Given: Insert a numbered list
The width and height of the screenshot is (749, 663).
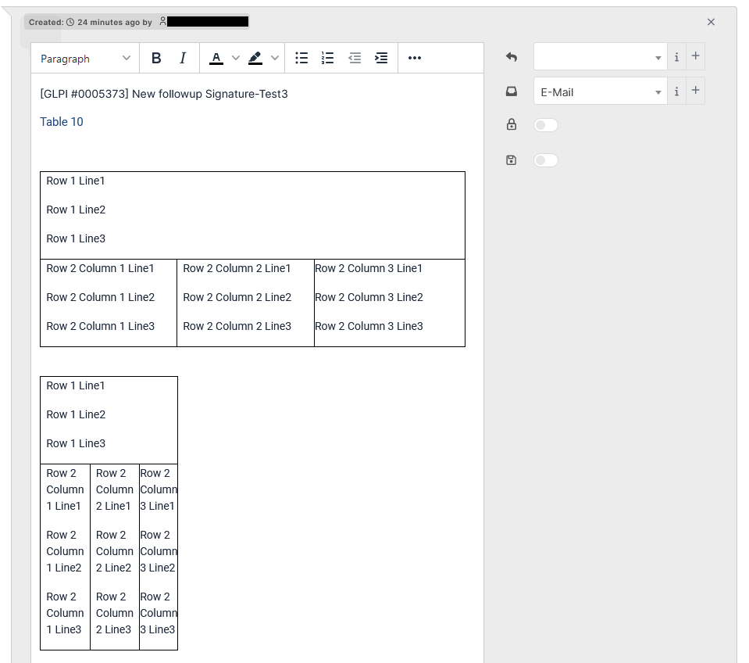Looking at the screenshot, I should click(327, 58).
